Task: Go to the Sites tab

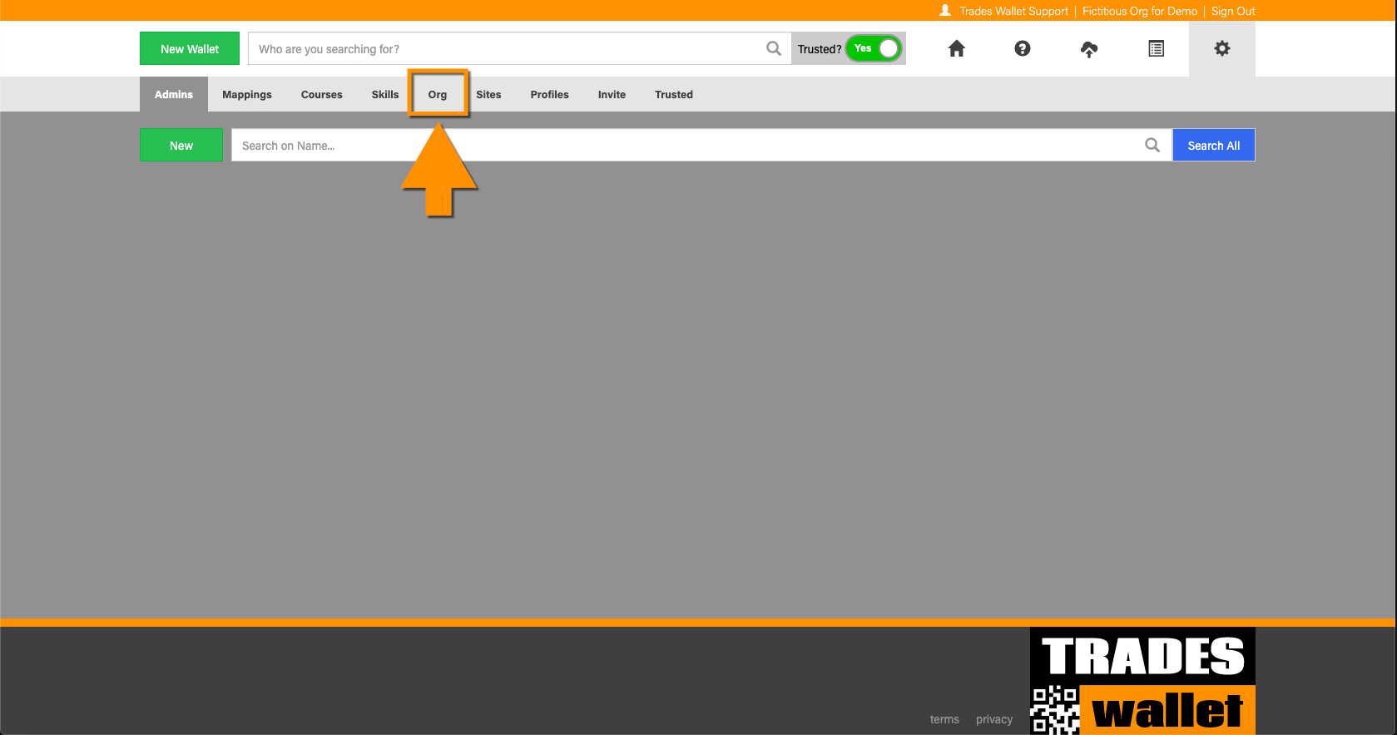Action: point(488,95)
